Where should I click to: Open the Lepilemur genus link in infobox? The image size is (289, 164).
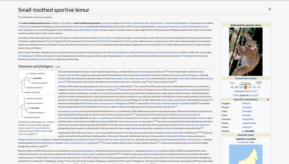pyautogui.click(x=247, y=127)
